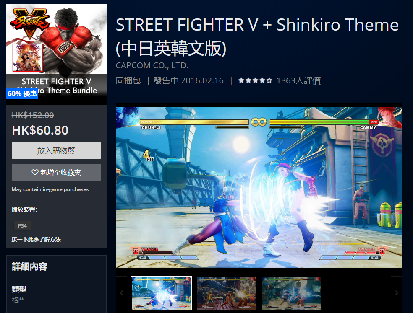
Task: Click the heart icon on the wishlist button
Action: [35, 172]
